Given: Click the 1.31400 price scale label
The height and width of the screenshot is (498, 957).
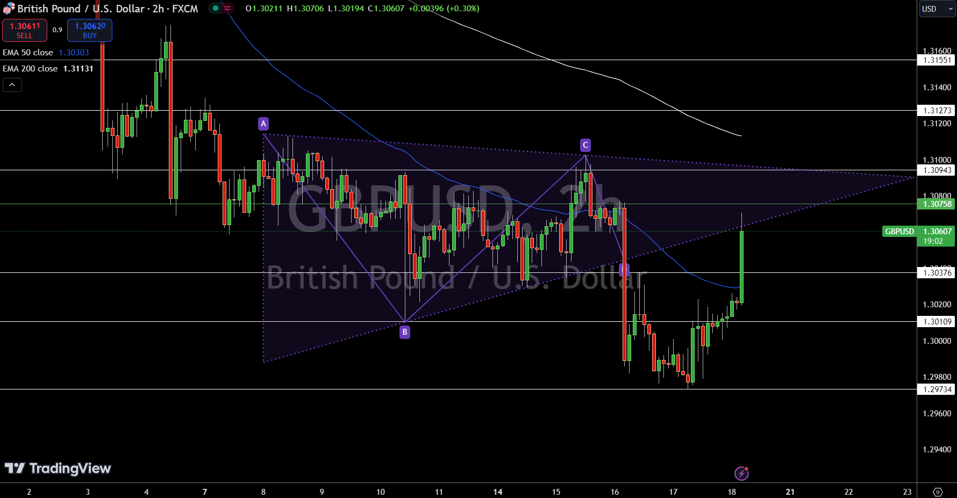Looking at the screenshot, I should tap(937, 88).
